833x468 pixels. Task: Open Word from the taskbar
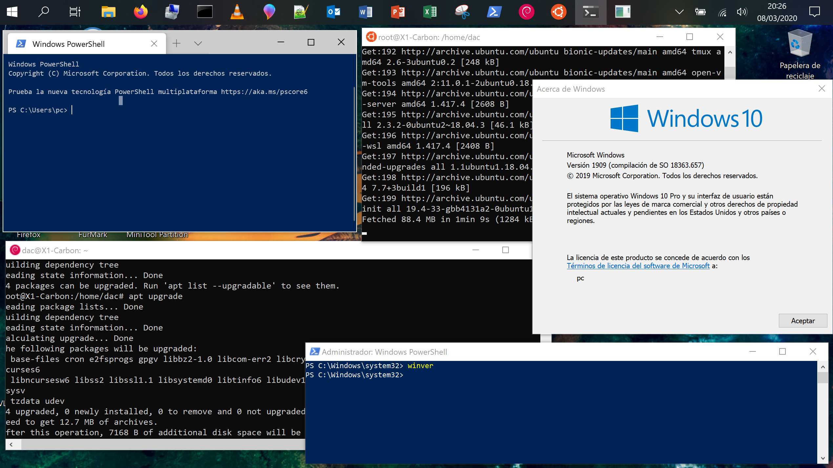click(365, 12)
